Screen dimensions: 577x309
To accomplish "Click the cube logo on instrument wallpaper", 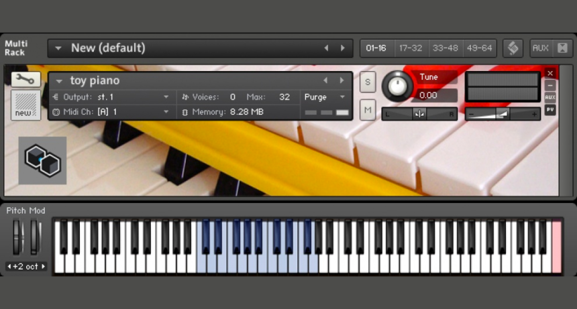I will [42, 160].
